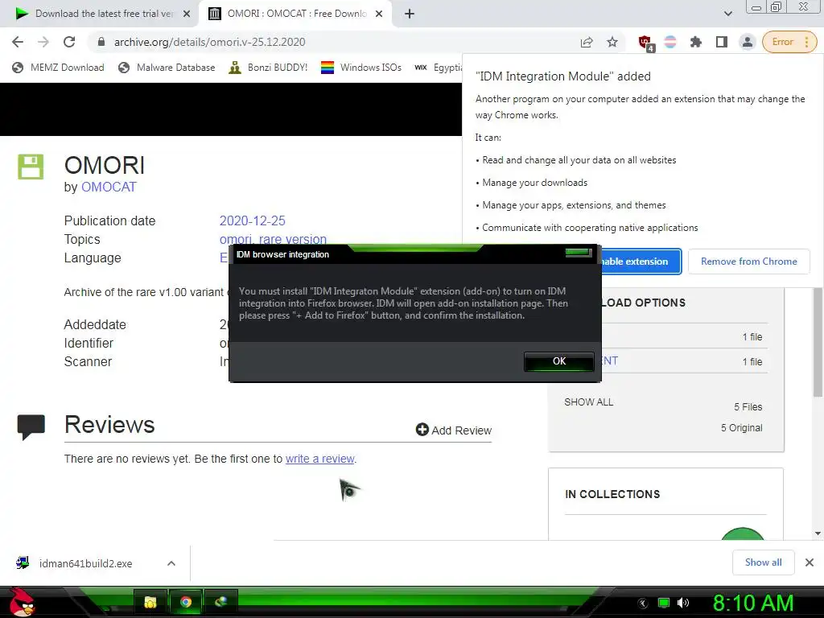The height and width of the screenshot is (618, 824).
Task: Click the page vertical scrollbar
Action: pos(818,341)
